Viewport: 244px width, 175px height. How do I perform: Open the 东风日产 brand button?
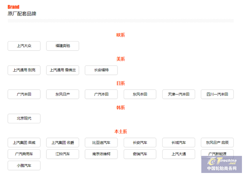pos(63,94)
